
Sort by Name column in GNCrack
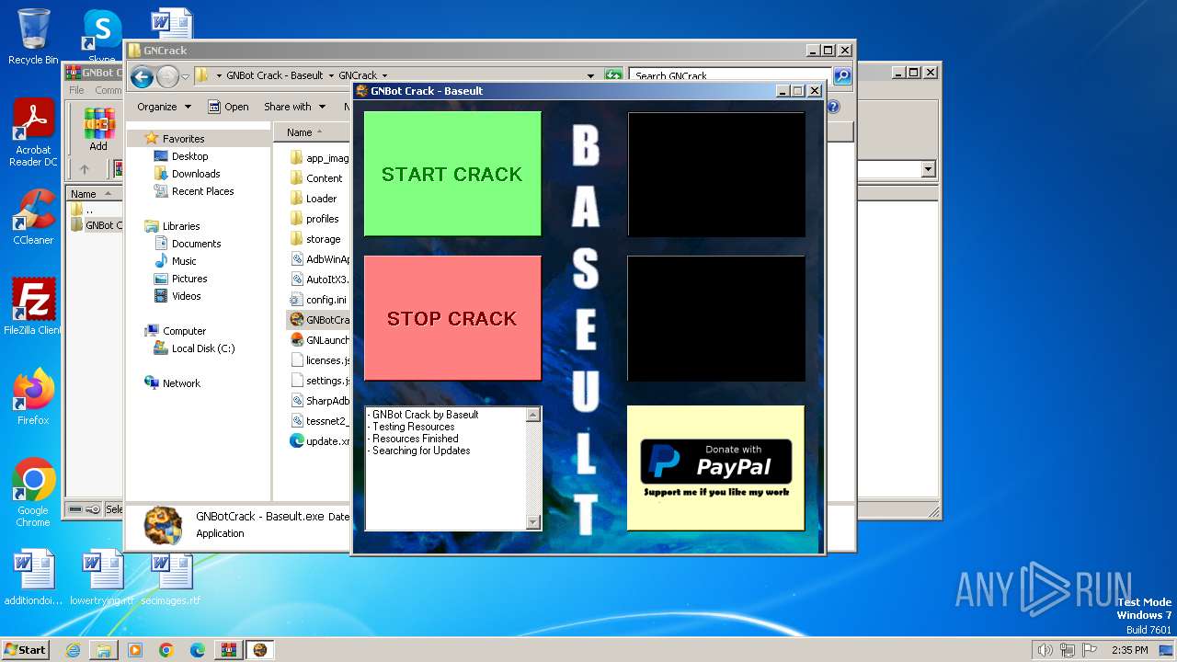click(x=300, y=132)
